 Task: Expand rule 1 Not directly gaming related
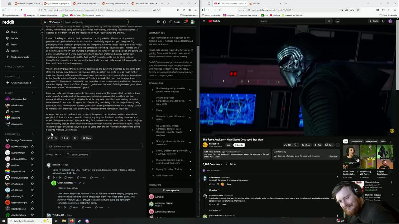[x=190, y=90]
